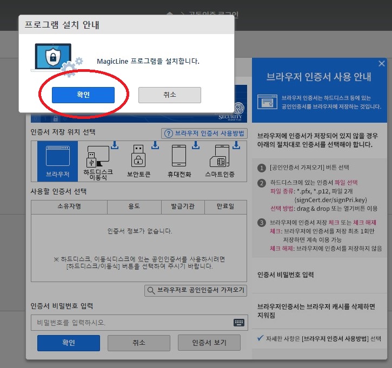This screenshot has width=392, height=368.
Task: Click 소유자명 column header
Action: [x=69, y=207]
